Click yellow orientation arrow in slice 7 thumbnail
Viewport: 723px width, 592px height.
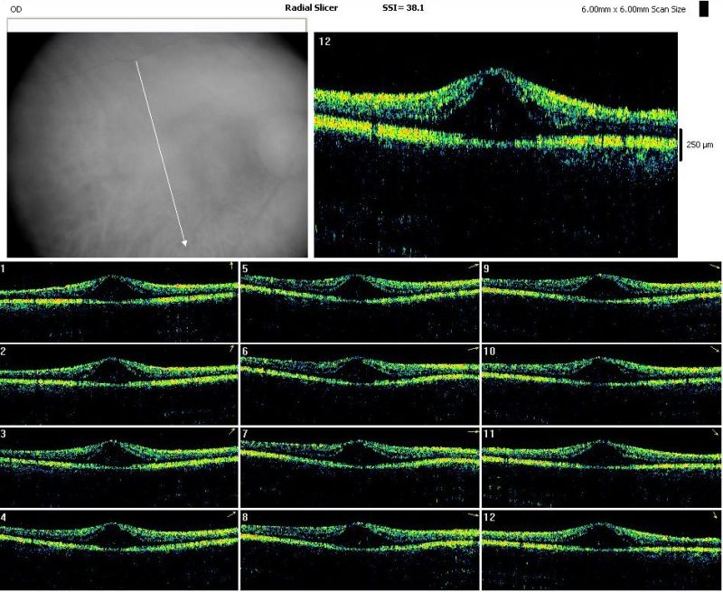[x=473, y=433]
